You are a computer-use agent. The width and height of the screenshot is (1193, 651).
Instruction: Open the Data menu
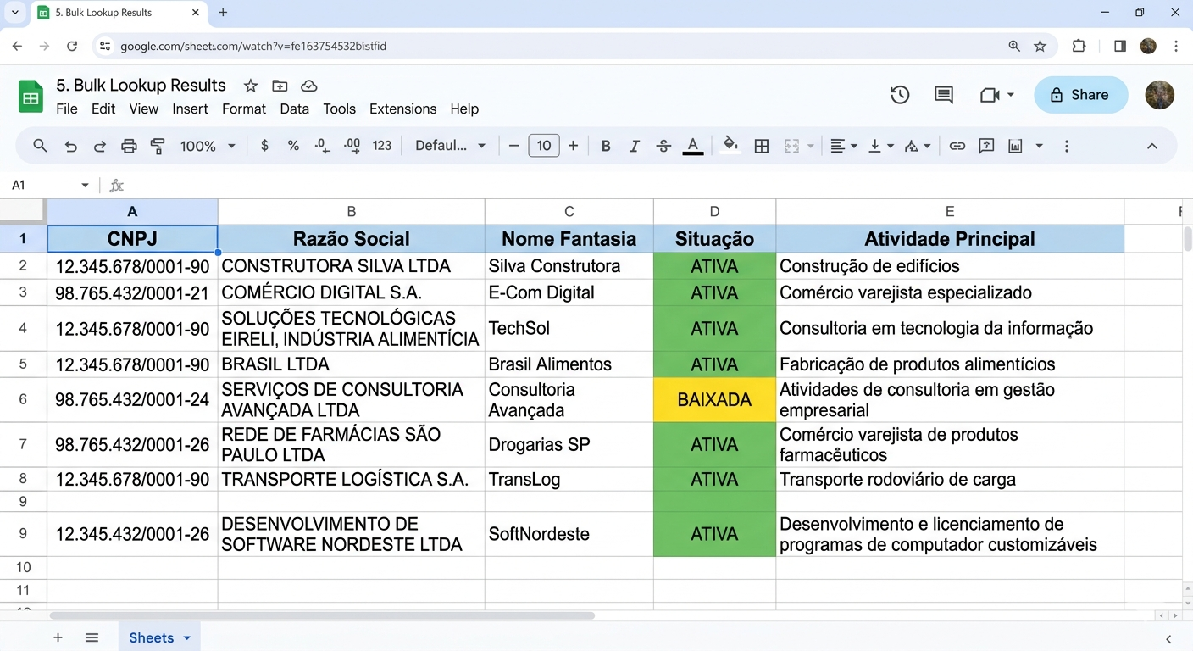pyautogui.click(x=294, y=108)
